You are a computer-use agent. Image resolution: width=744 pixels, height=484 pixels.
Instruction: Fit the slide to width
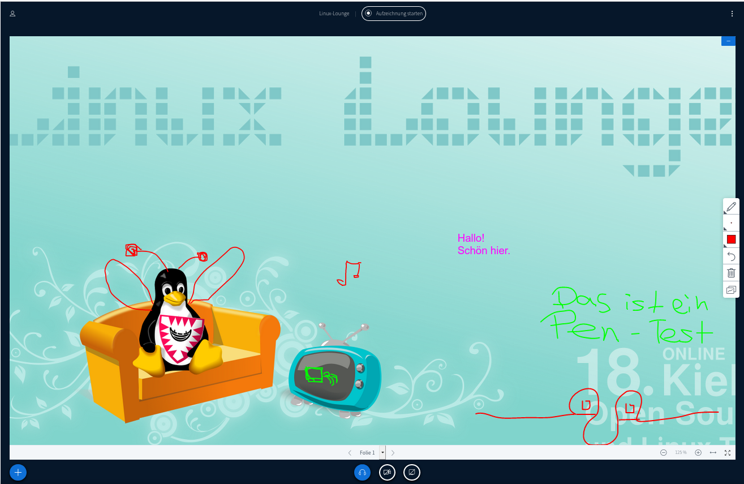click(713, 453)
